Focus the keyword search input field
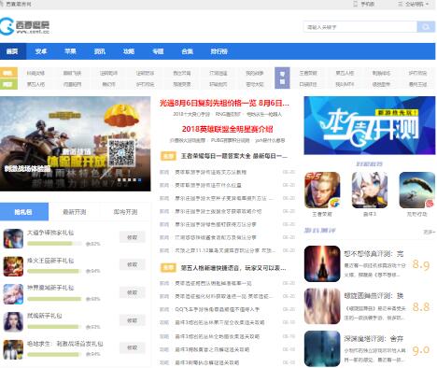 click(x=360, y=27)
